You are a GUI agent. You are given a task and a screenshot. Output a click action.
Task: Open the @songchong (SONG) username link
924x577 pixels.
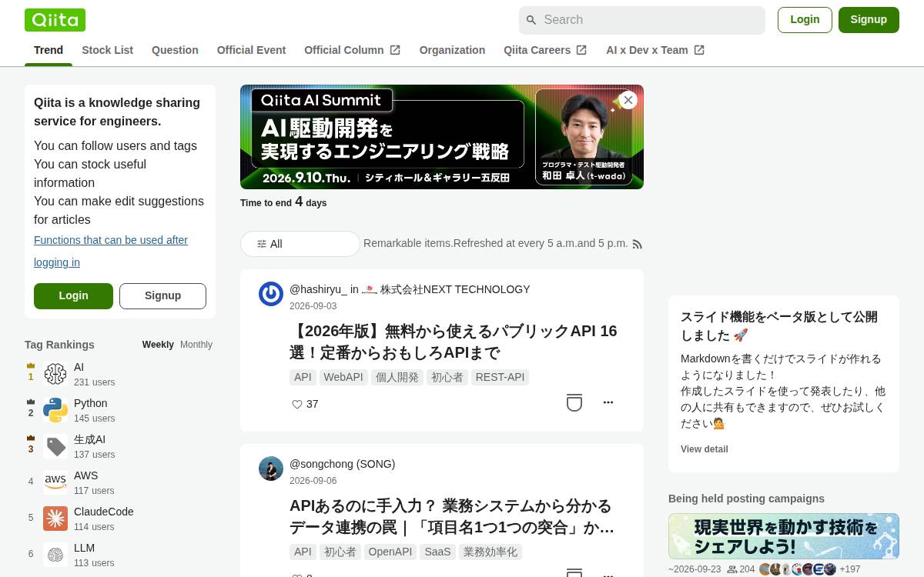[x=342, y=464]
